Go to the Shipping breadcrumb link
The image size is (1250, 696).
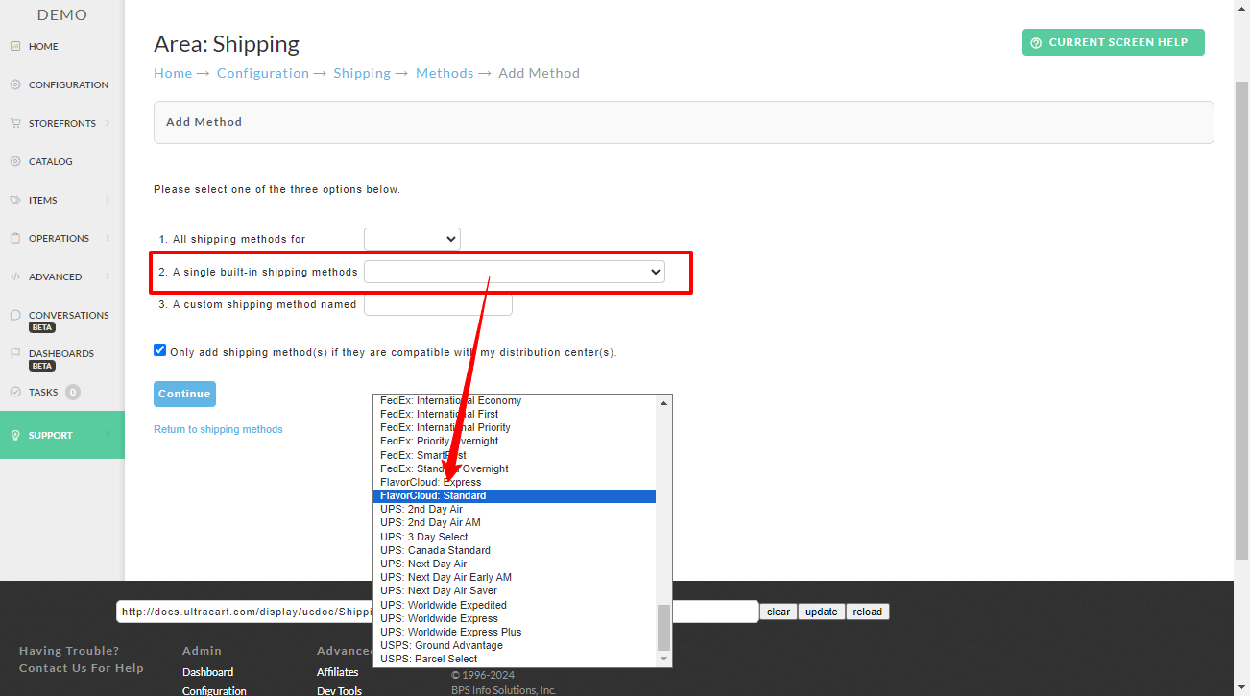(362, 73)
